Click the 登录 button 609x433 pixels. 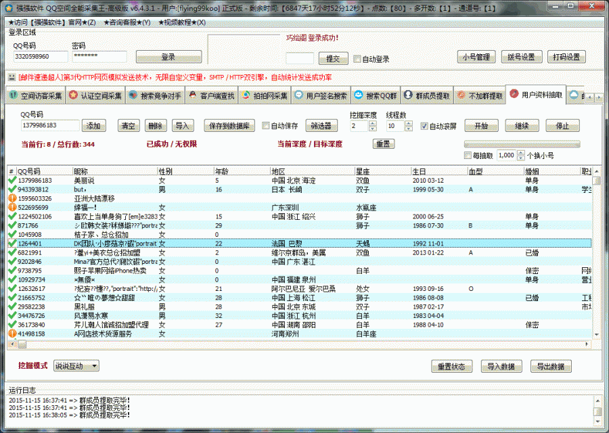point(168,57)
